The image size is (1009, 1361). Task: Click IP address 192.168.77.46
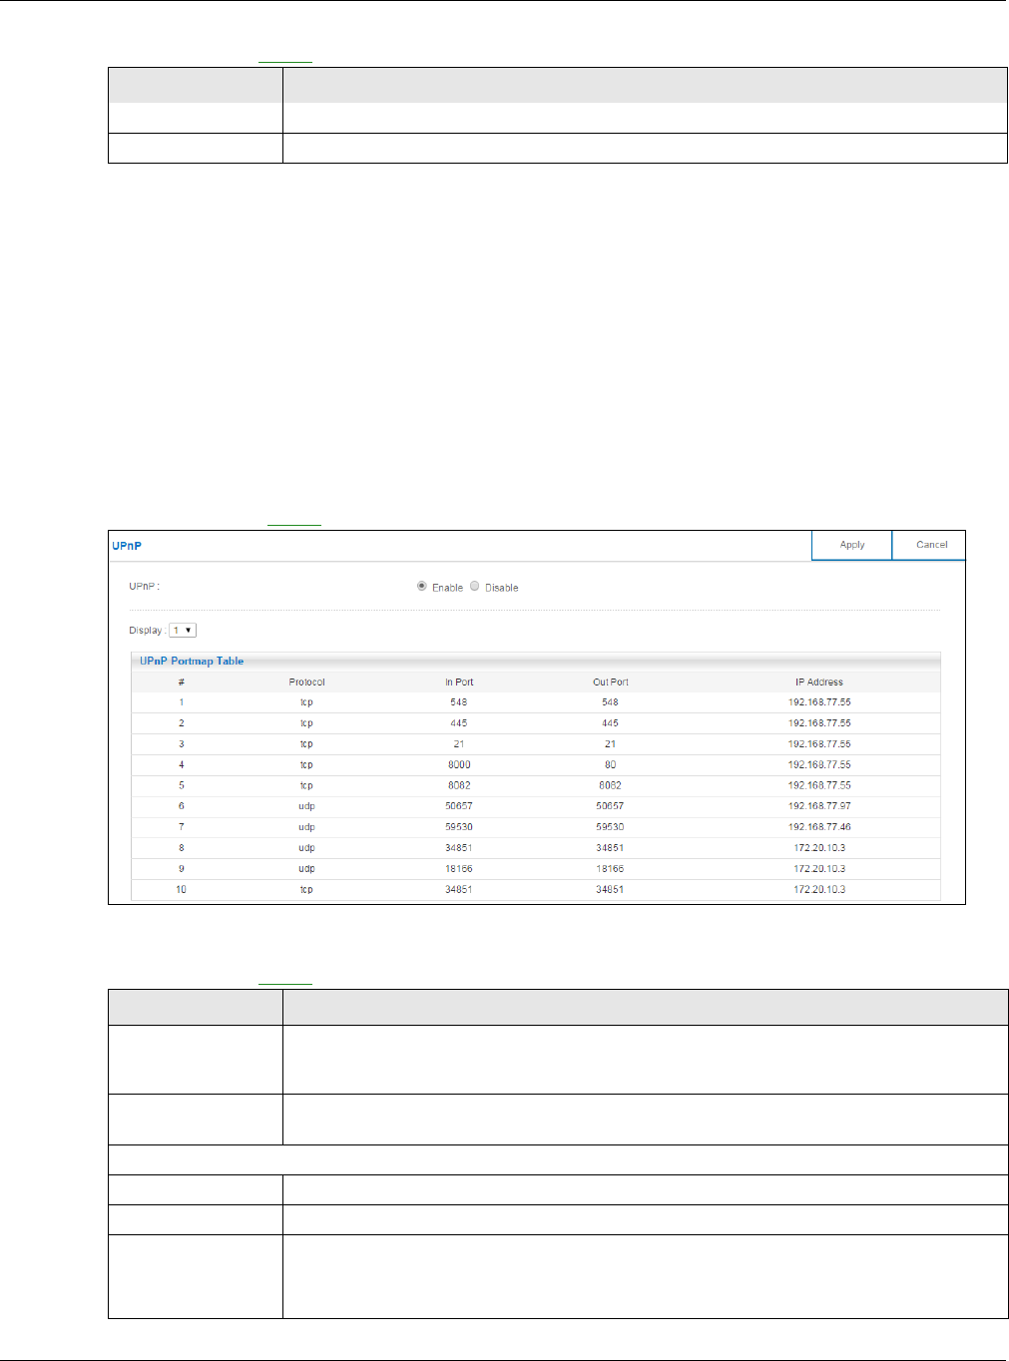[819, 827]
